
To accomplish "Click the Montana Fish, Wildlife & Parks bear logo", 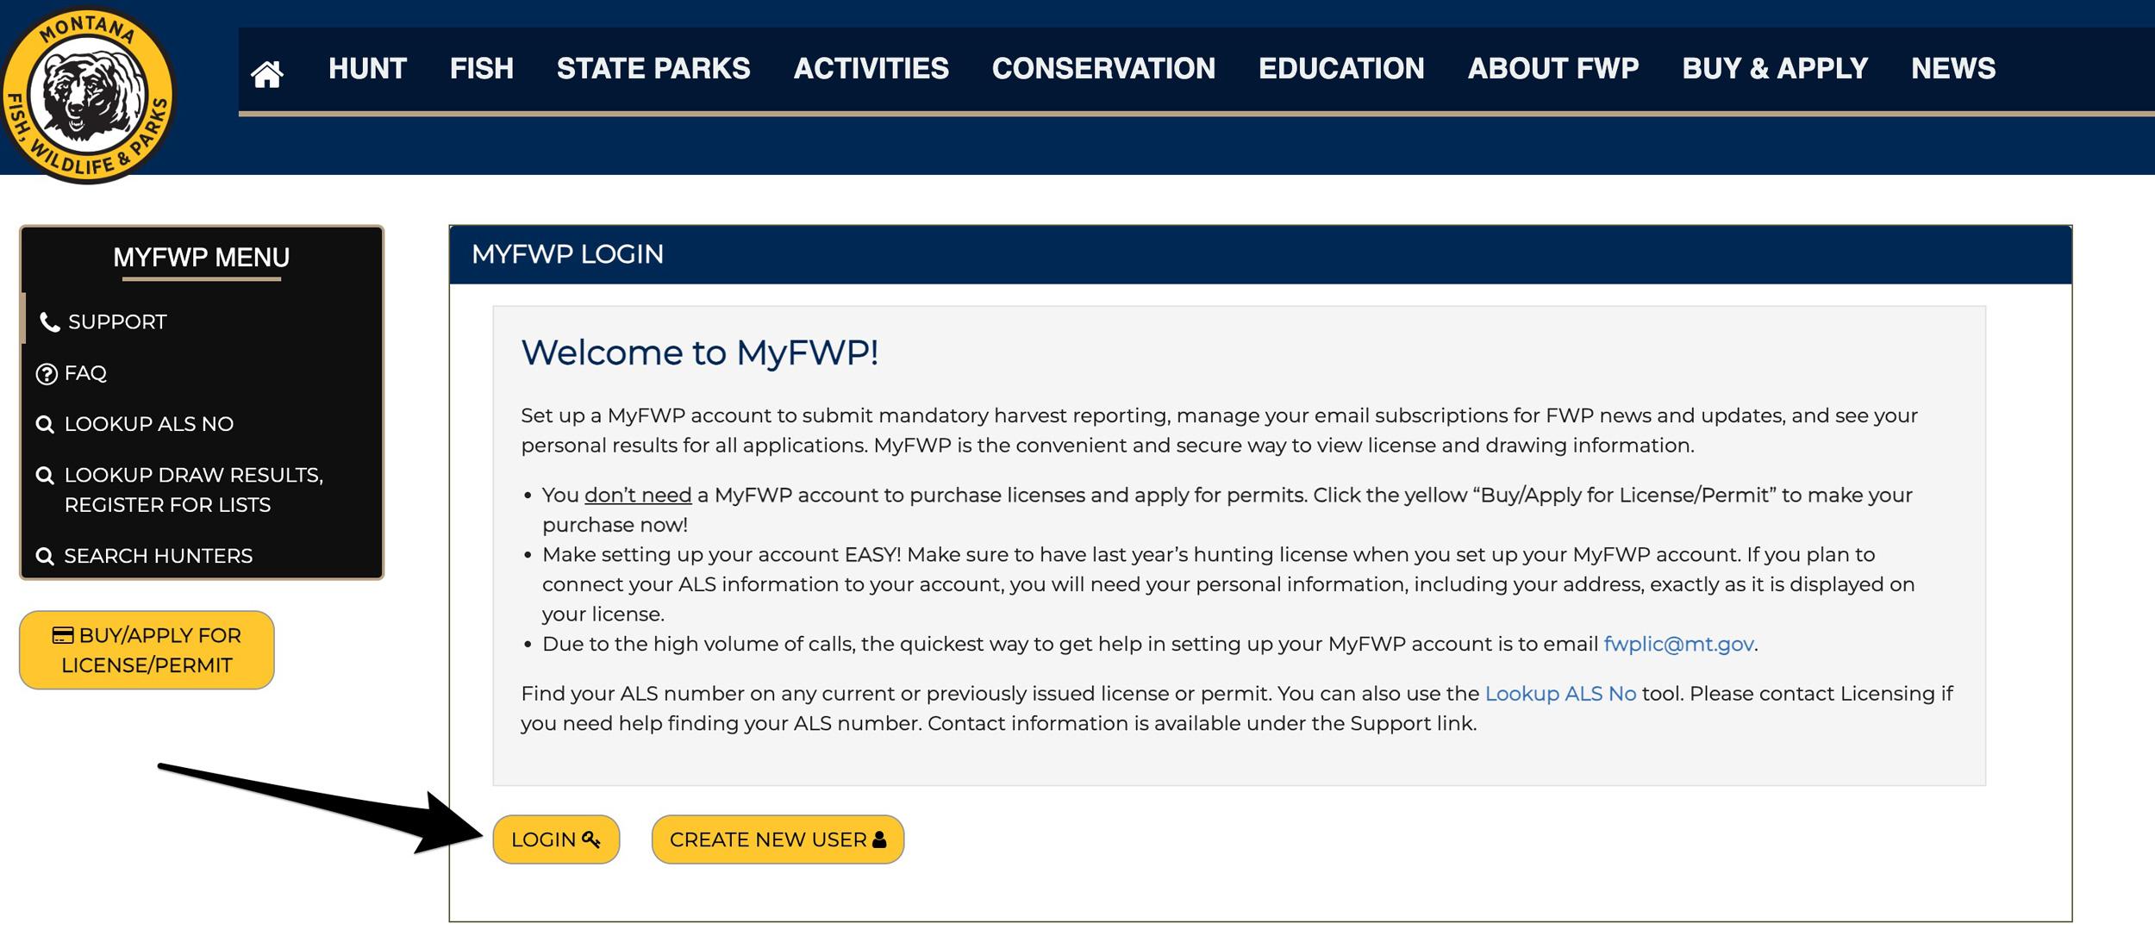I will click(91, 92).
